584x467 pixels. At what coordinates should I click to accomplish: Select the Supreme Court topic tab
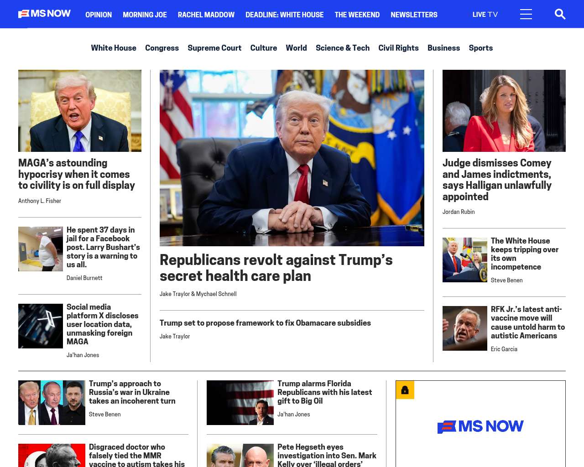(214, 48)
